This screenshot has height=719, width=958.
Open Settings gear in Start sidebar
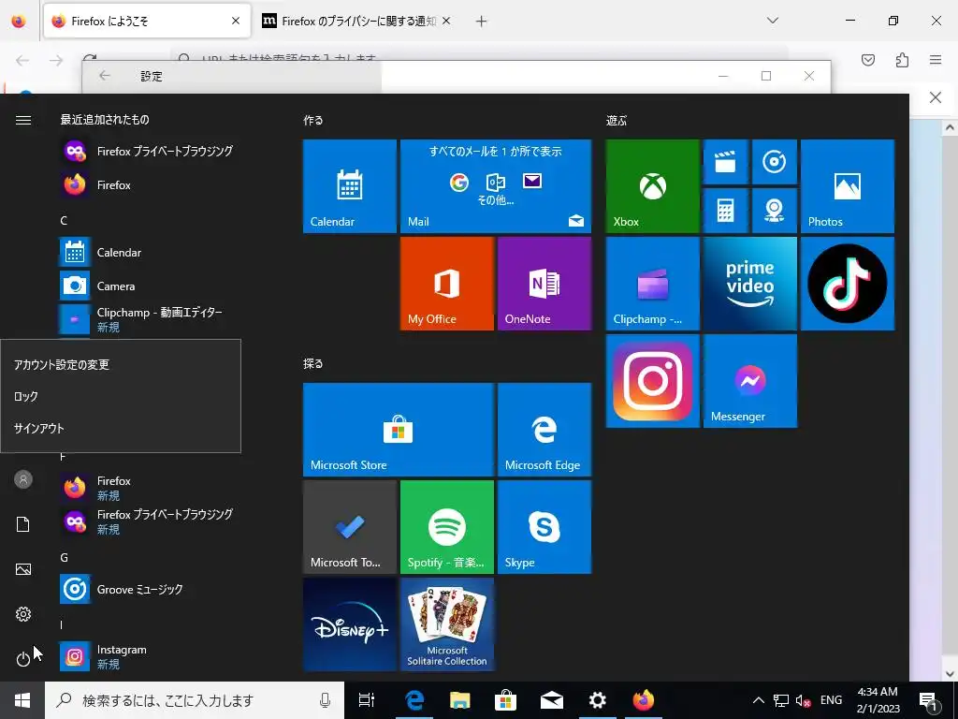(23, 614)
